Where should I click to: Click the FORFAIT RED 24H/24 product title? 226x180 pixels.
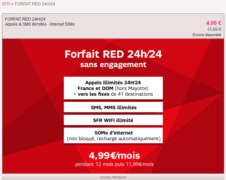point(25,19)
